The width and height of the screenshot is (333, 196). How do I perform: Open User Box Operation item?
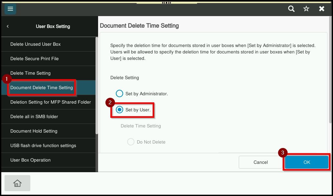pyautogui.click(x=30, y=160)
